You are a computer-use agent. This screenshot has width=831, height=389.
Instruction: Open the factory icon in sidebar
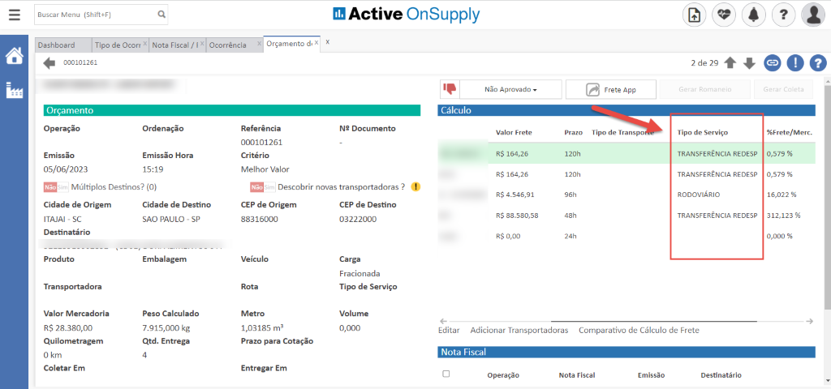tap(14, 90)
